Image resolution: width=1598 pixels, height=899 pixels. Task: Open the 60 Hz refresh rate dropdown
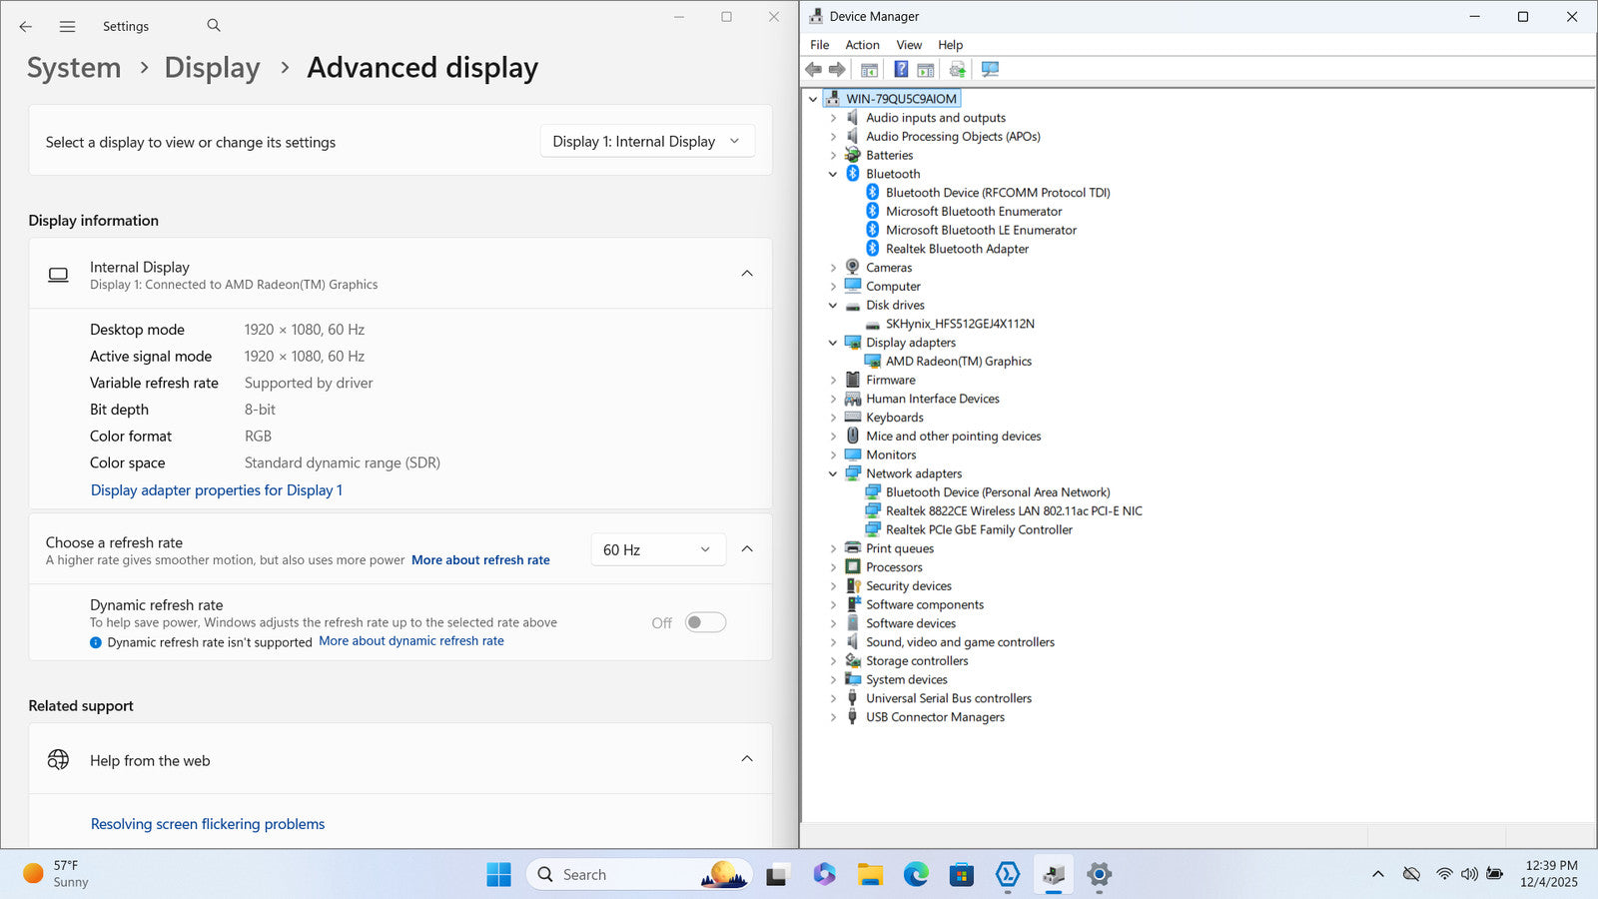click(656, 550)
